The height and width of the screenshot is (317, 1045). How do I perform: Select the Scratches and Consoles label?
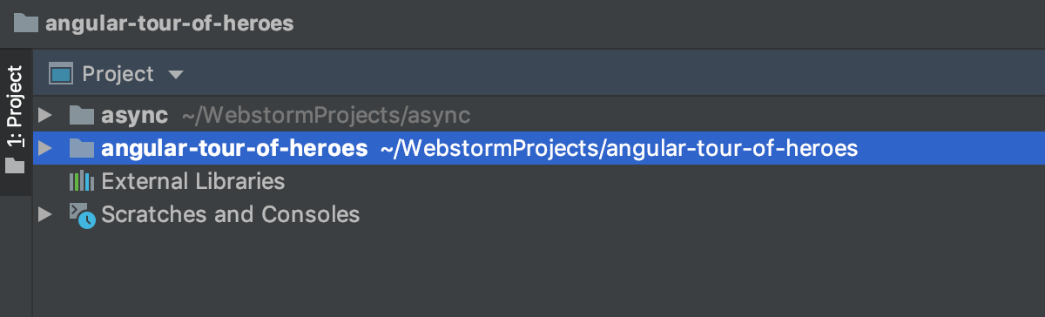(231, 214)
